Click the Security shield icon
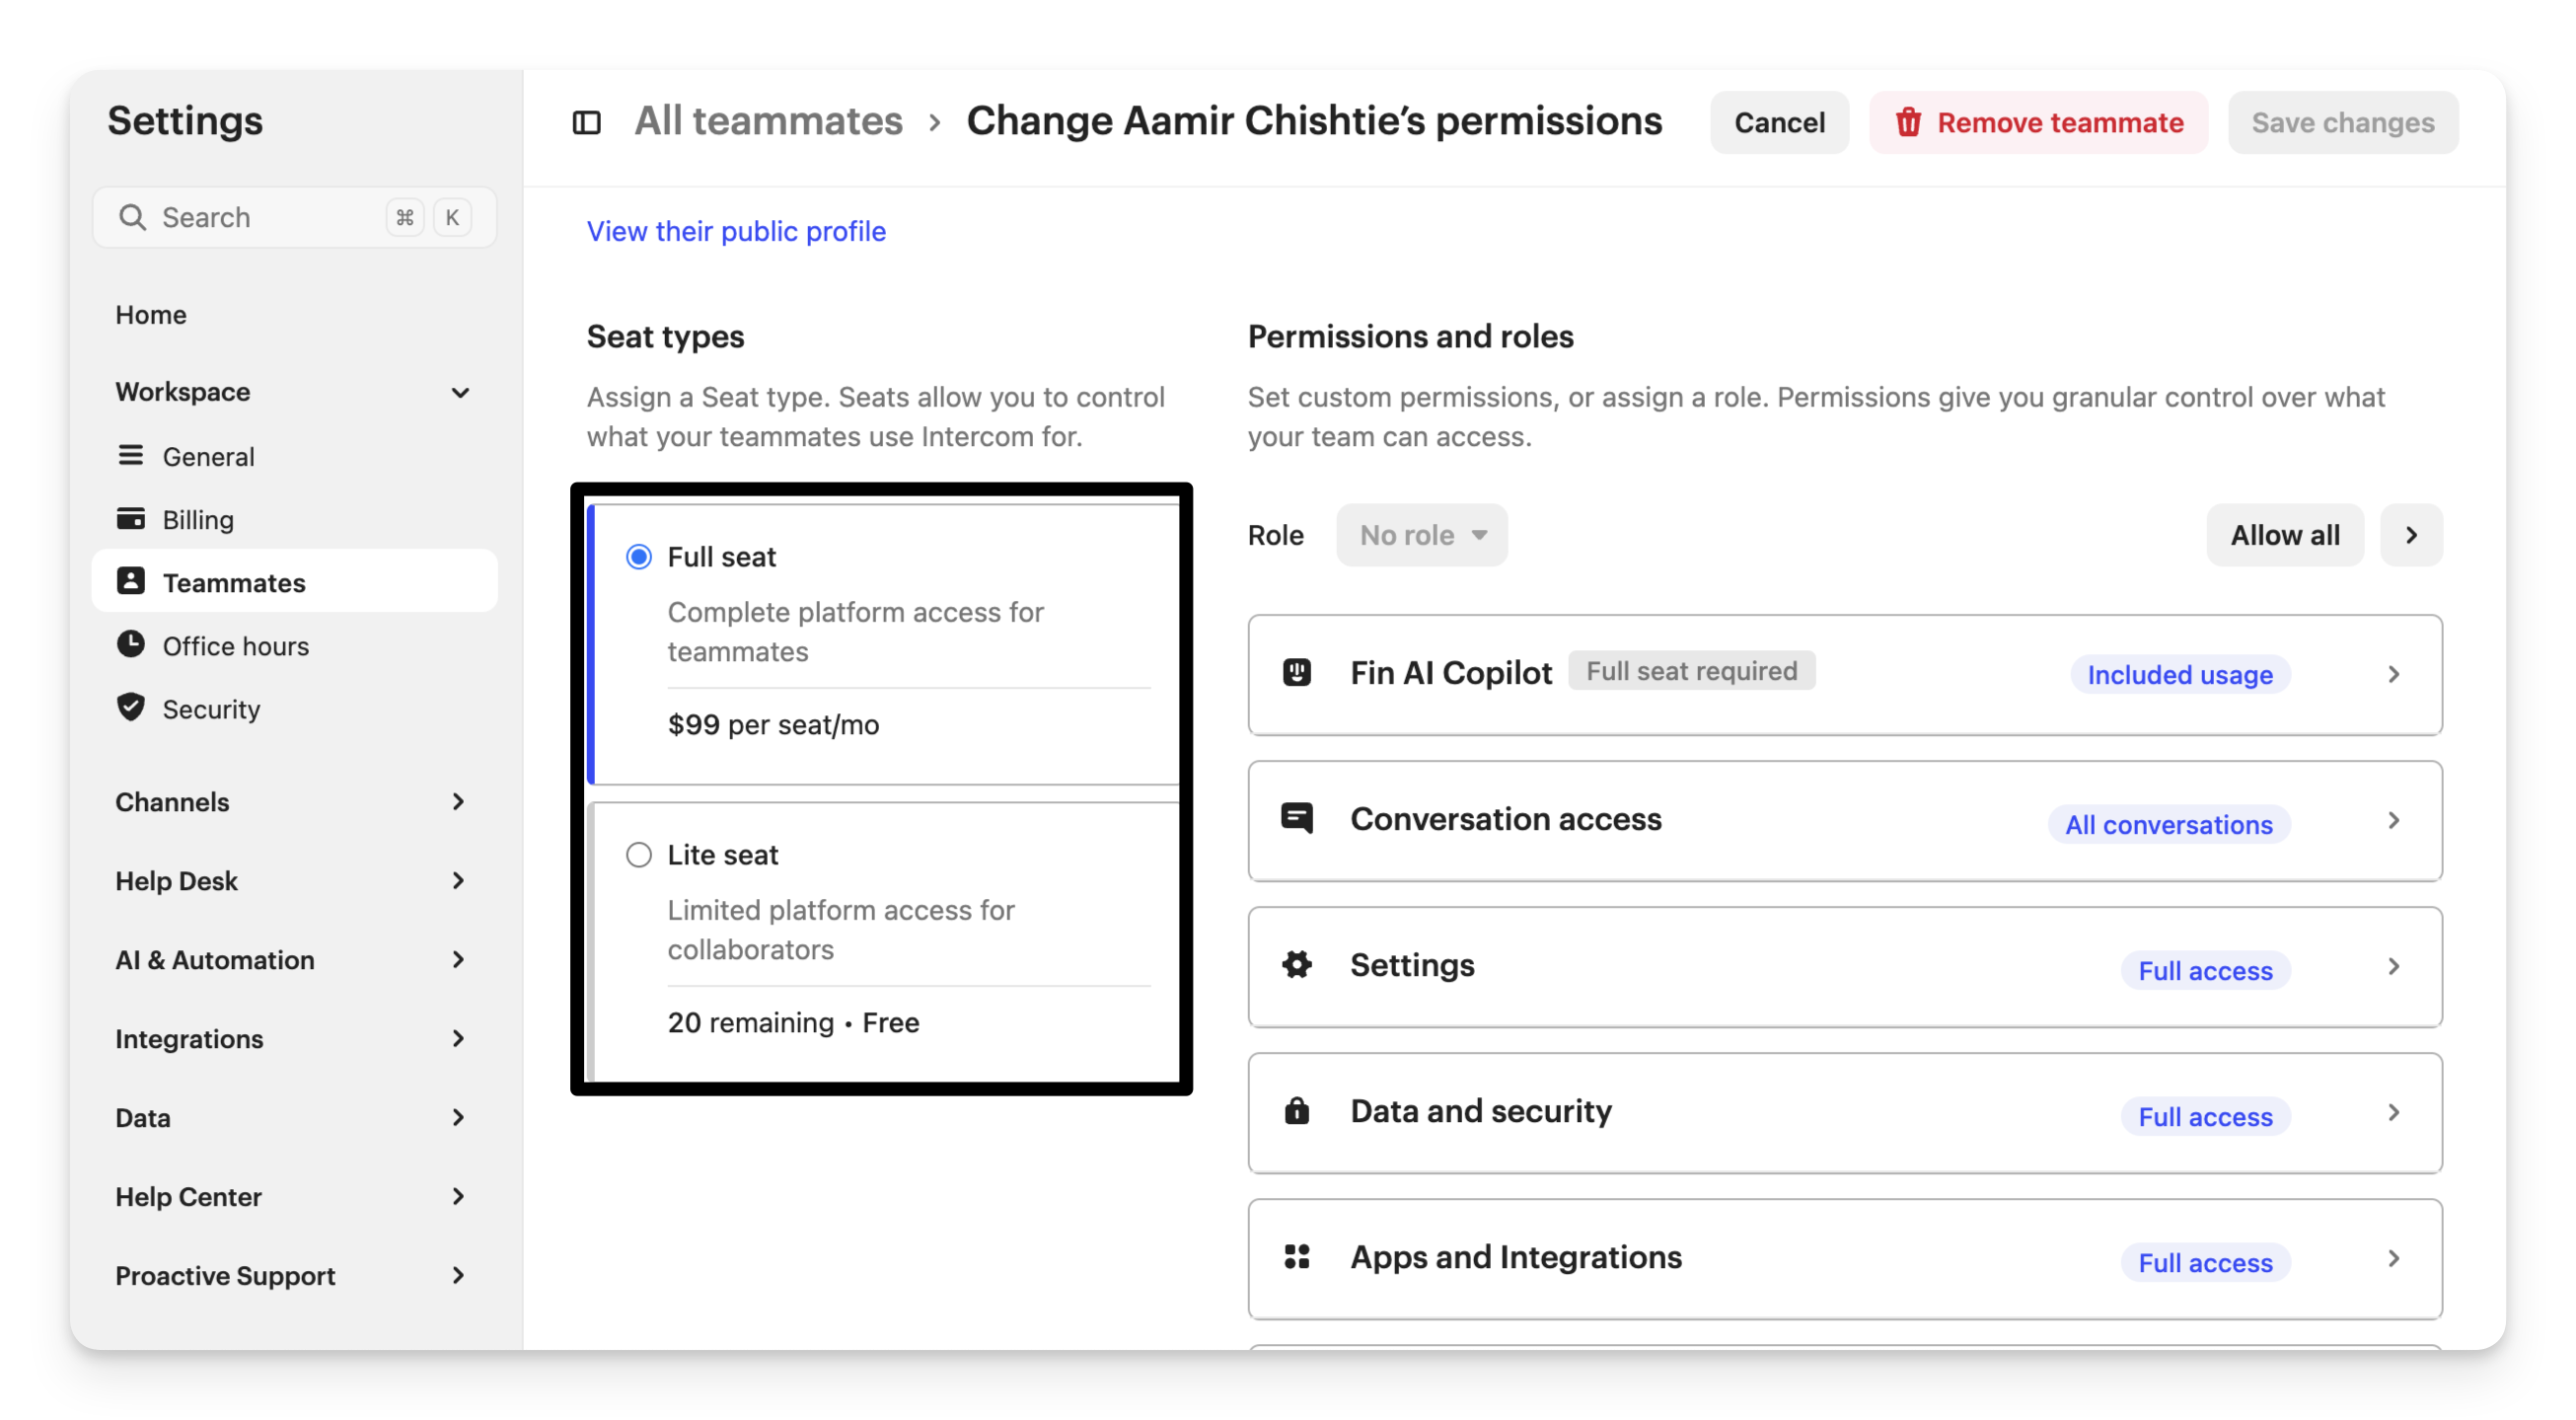Viewport: 2576px width, 1420px height. [130, 707]
